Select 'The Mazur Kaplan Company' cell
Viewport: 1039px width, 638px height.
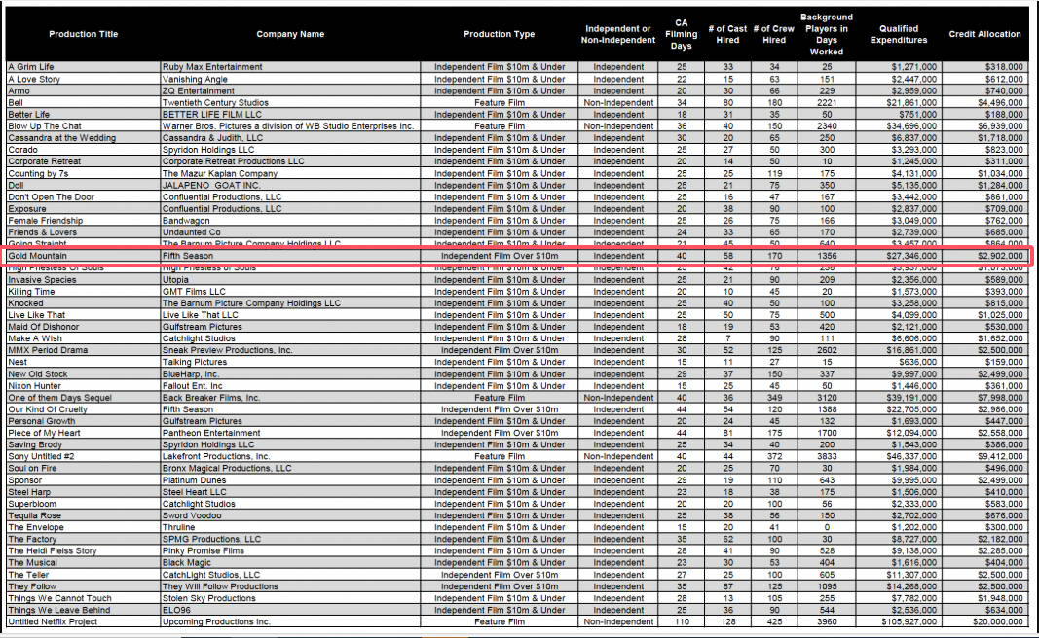pos(290,173)
